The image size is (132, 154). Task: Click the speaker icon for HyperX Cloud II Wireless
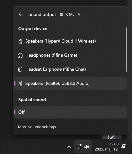point(20,41)
